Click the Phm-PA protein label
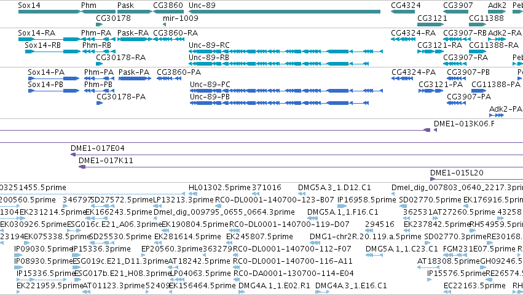 pos(99,72)
